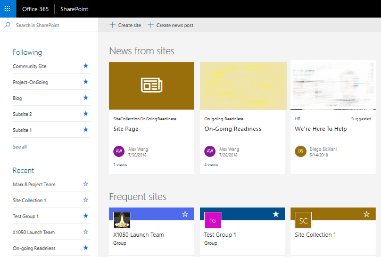Viewport: 381px width, 257px height.
Task: Open Test Group 1 from Recent list
Action: (26, 217)
